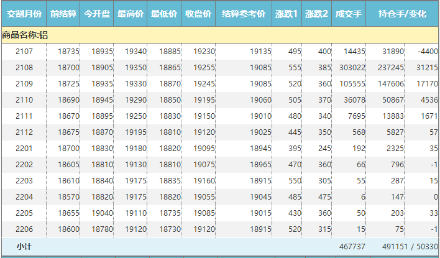Image resolution: width=440 pixels, height=258 pixels.
Task: Select the 2201 delivery month cell
Action: [25, 149]
